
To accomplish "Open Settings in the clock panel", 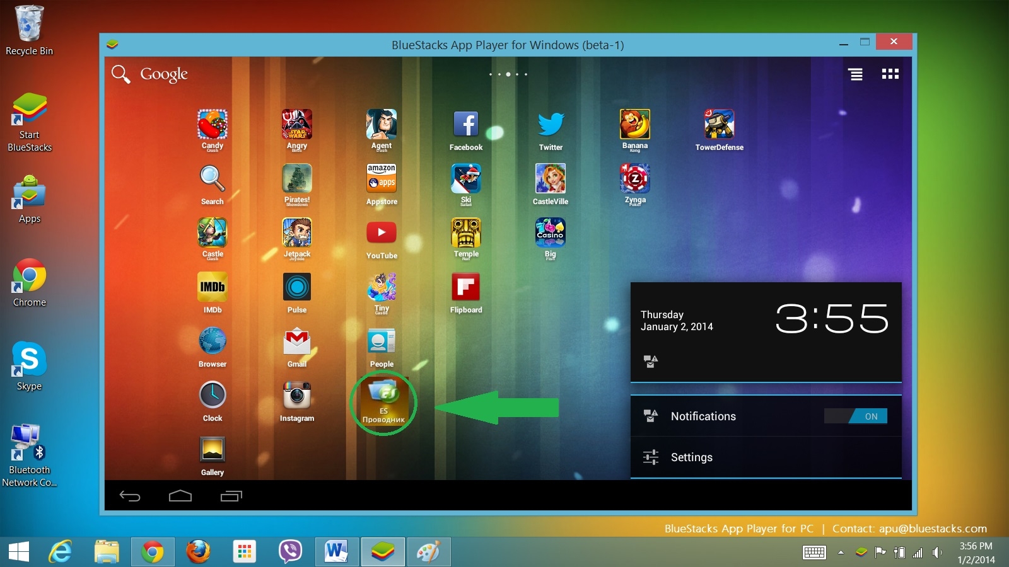I will [766, 457].
